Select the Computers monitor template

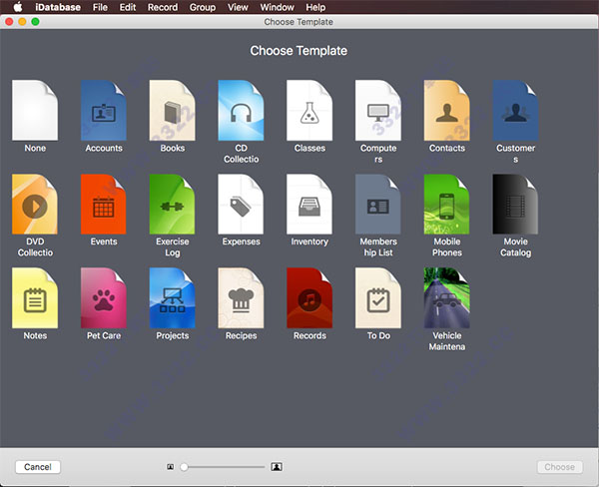point(378,110)
